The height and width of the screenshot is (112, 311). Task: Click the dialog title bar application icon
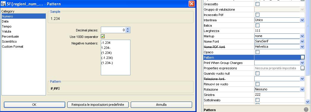click(x=3, y=4)
